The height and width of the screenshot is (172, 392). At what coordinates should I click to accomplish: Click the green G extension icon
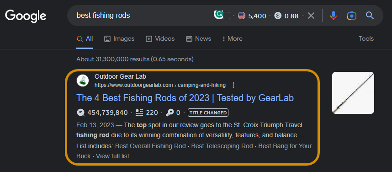pyautogui.click(x=218, y=15)
